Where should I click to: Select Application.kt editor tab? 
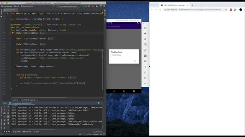click(x=11, y=10)
